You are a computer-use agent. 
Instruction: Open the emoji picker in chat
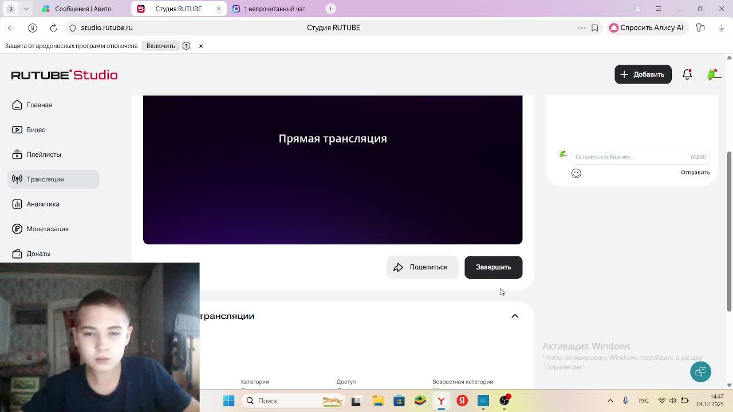coord(576,173)
